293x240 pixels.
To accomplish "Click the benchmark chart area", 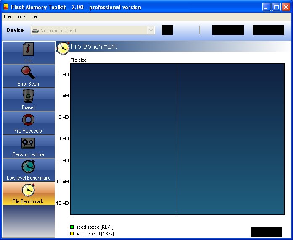I will (177, 139).
